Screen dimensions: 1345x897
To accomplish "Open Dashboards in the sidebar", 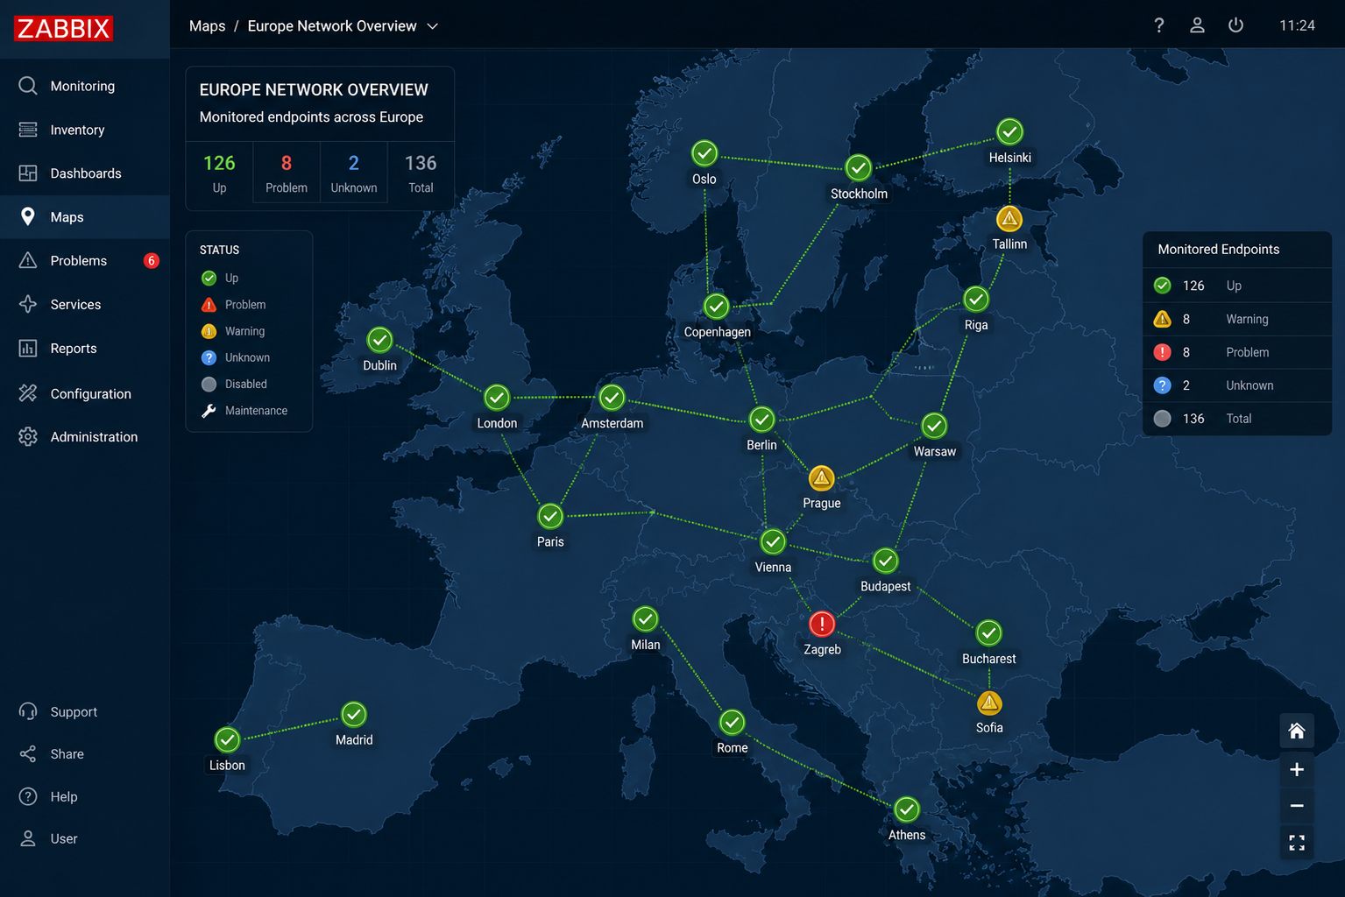I will tap(85, 173).
